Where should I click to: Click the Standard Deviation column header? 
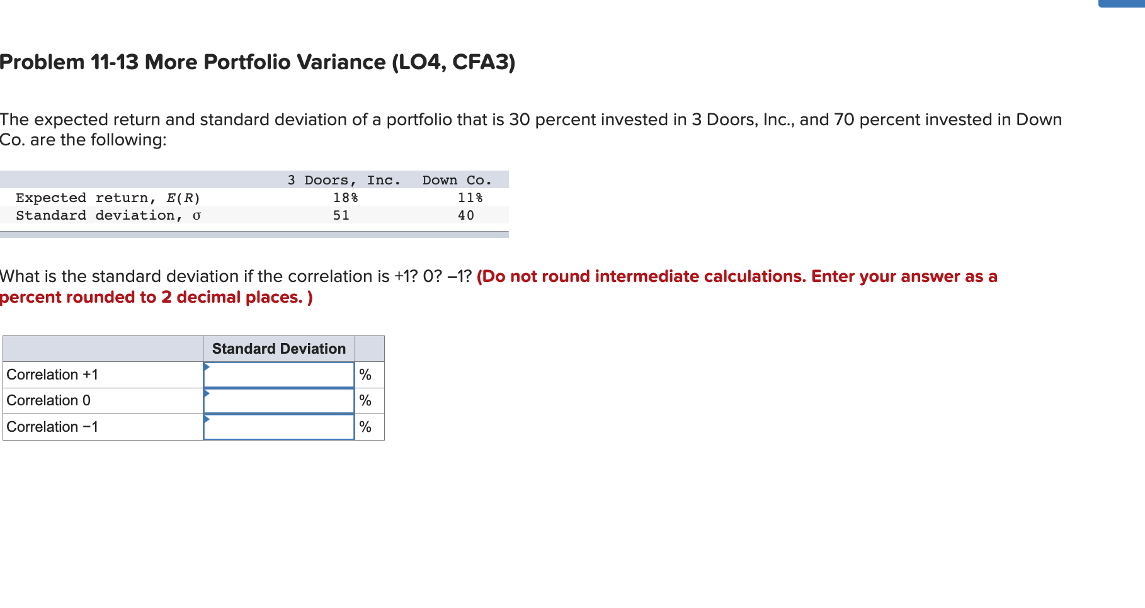pyautogui.click(x=279, y=348)
